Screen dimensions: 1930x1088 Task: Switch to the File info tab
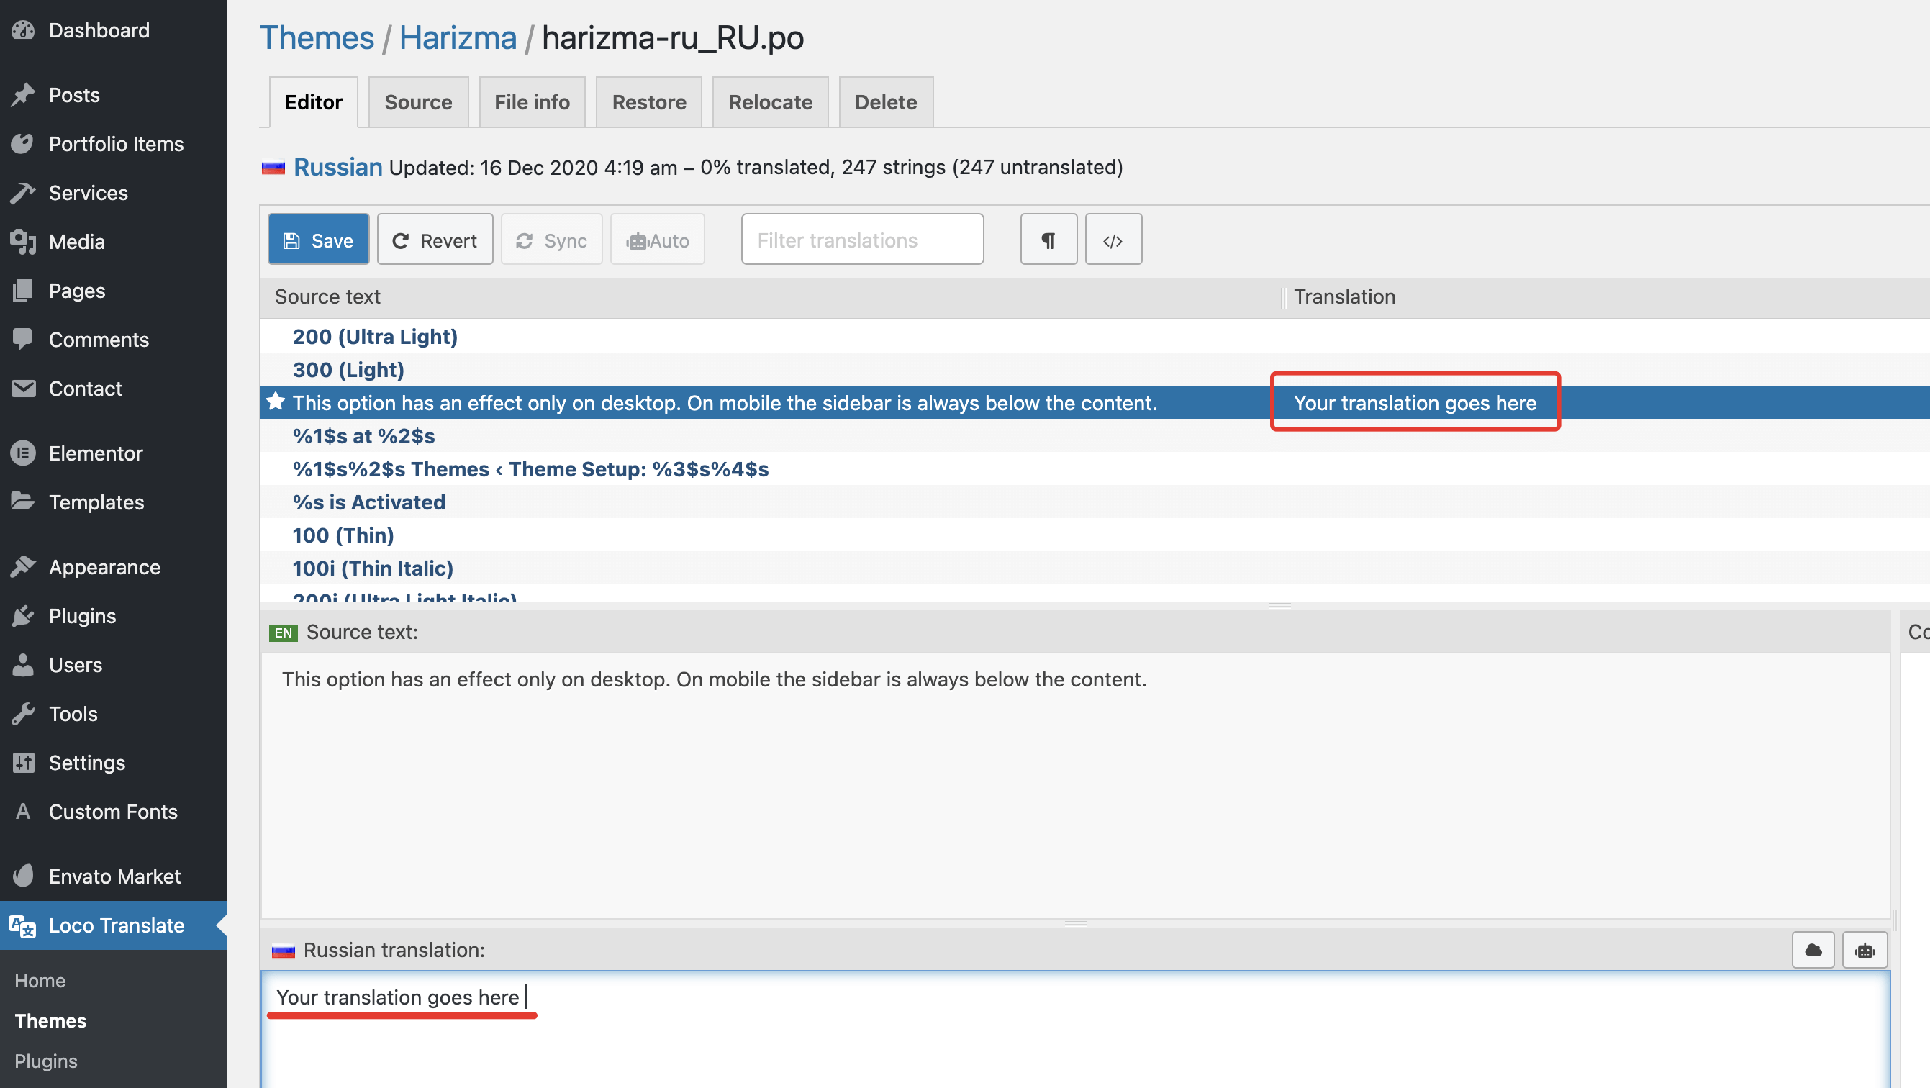[532, 102]
